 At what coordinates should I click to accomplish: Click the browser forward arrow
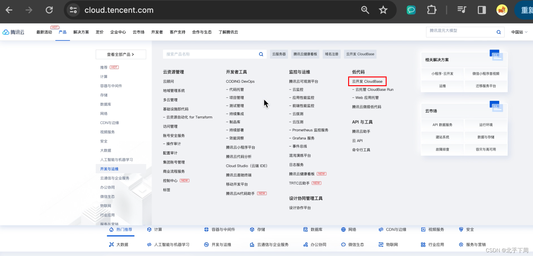pyautogui.click(x=29, y=10)
